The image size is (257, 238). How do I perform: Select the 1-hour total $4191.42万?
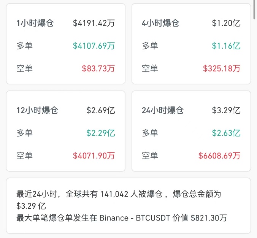(x=94, y=23)
